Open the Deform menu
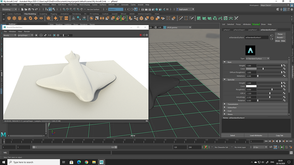Viewport: 294px width, 165px height. tap(111, 5)
